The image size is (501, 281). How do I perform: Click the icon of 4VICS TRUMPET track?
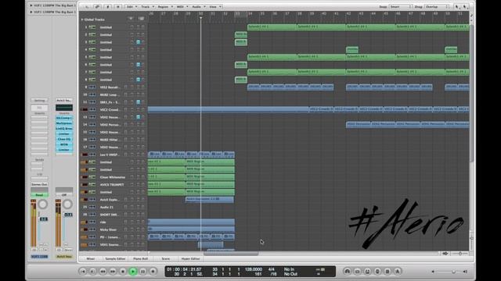(92, 184)
